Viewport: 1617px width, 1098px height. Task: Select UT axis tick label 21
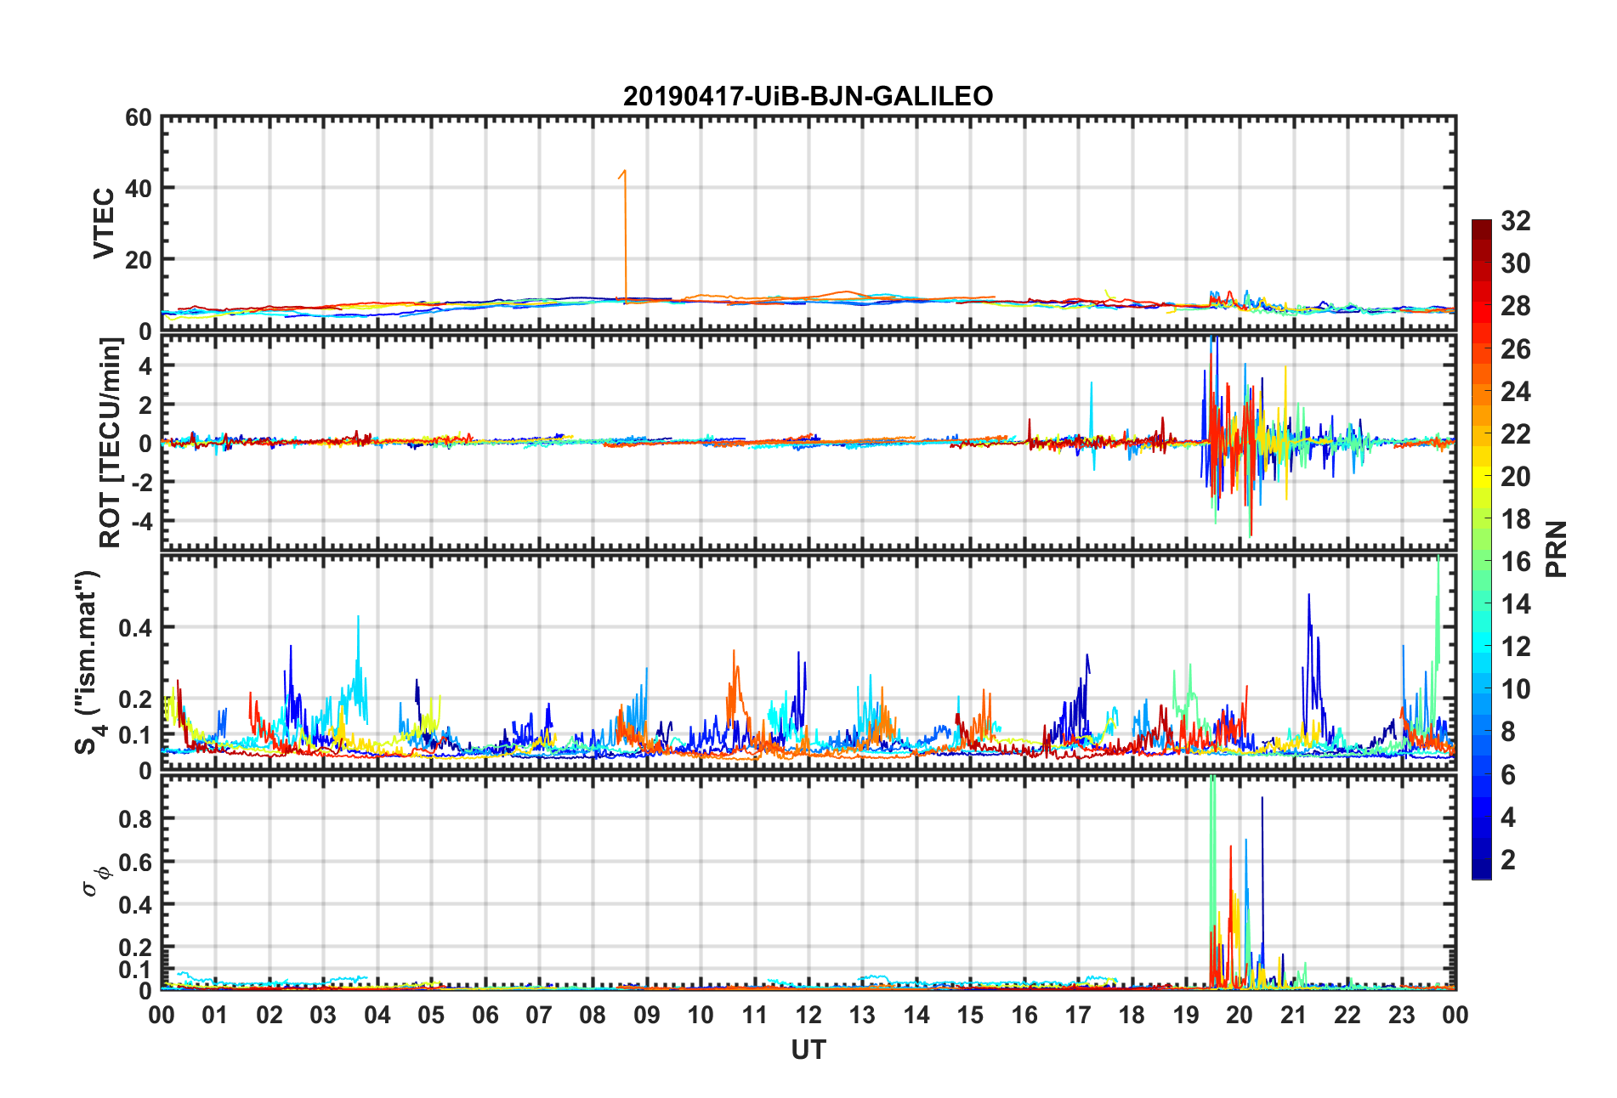(1294, 1015)
